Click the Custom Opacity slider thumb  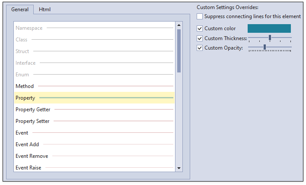pyautogui.click(x=265, y=47)
